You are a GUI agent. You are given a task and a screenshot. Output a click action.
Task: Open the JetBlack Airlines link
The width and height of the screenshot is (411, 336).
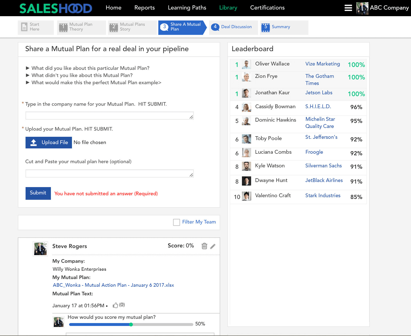(x=324, y=181)
